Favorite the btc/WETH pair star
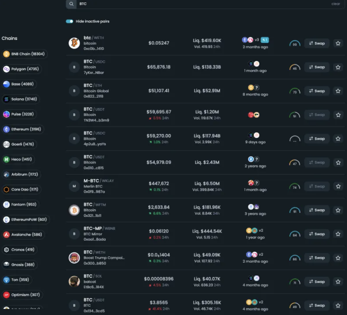 pos(338,43)
